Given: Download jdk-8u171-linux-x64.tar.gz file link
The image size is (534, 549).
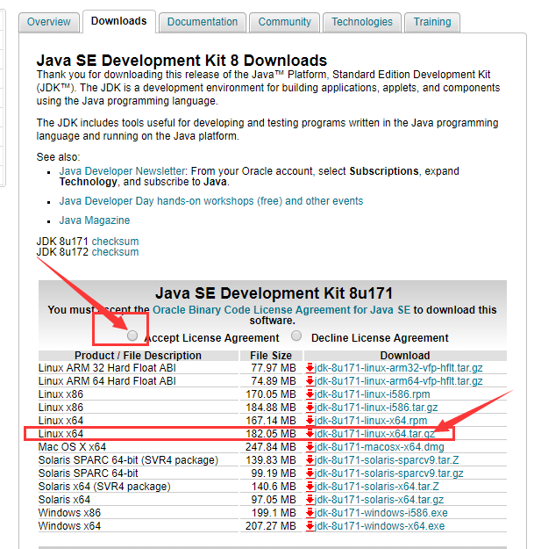Looking at the screenshot, I should point(374,434).
